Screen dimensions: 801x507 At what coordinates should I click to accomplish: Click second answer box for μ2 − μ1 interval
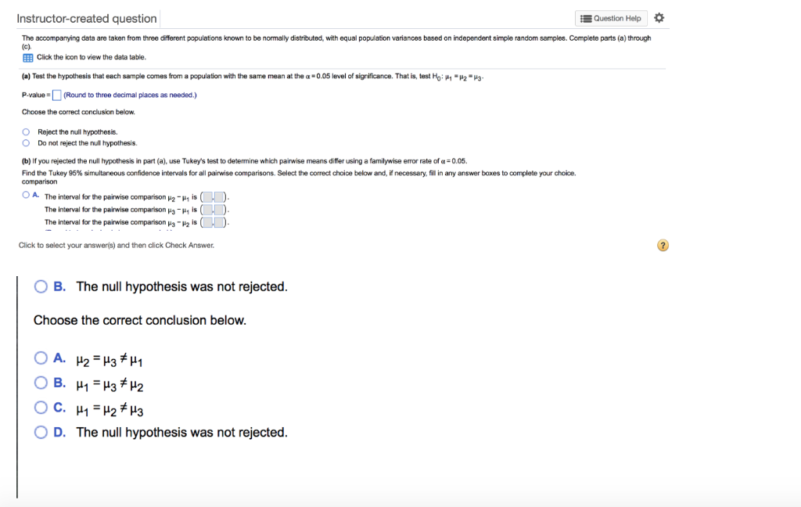tap(218, 196)
